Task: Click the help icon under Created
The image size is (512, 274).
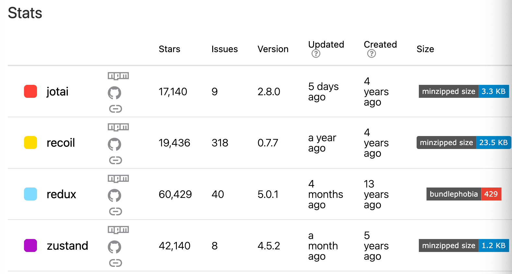Action: pyautogui.click(x=372, y=54)
